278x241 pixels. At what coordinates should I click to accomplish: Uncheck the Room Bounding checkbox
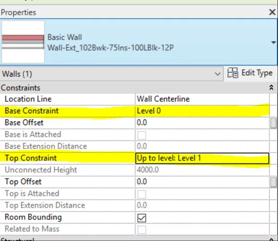(x=142, y=217)
